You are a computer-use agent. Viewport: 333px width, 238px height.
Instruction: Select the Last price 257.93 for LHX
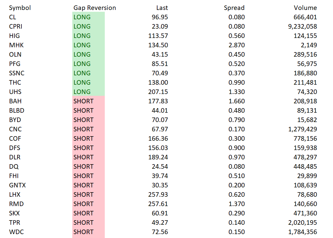point(158,194)
